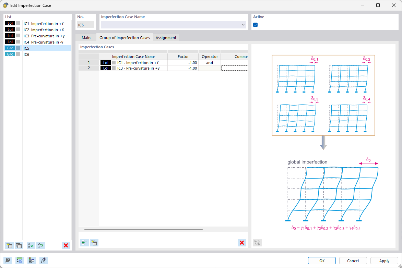Select IC2 Imperfection in +X in the List

tap(38, 29)
